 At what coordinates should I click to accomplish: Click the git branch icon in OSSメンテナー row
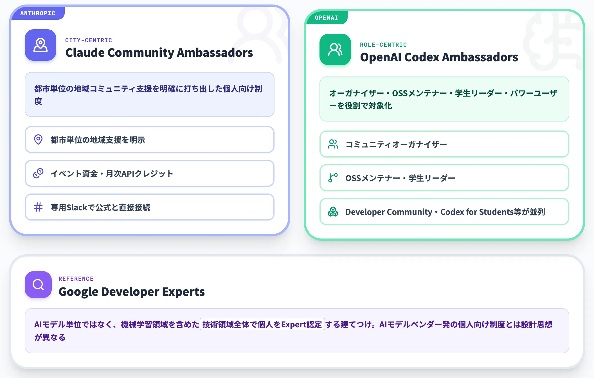pos(333,178)
